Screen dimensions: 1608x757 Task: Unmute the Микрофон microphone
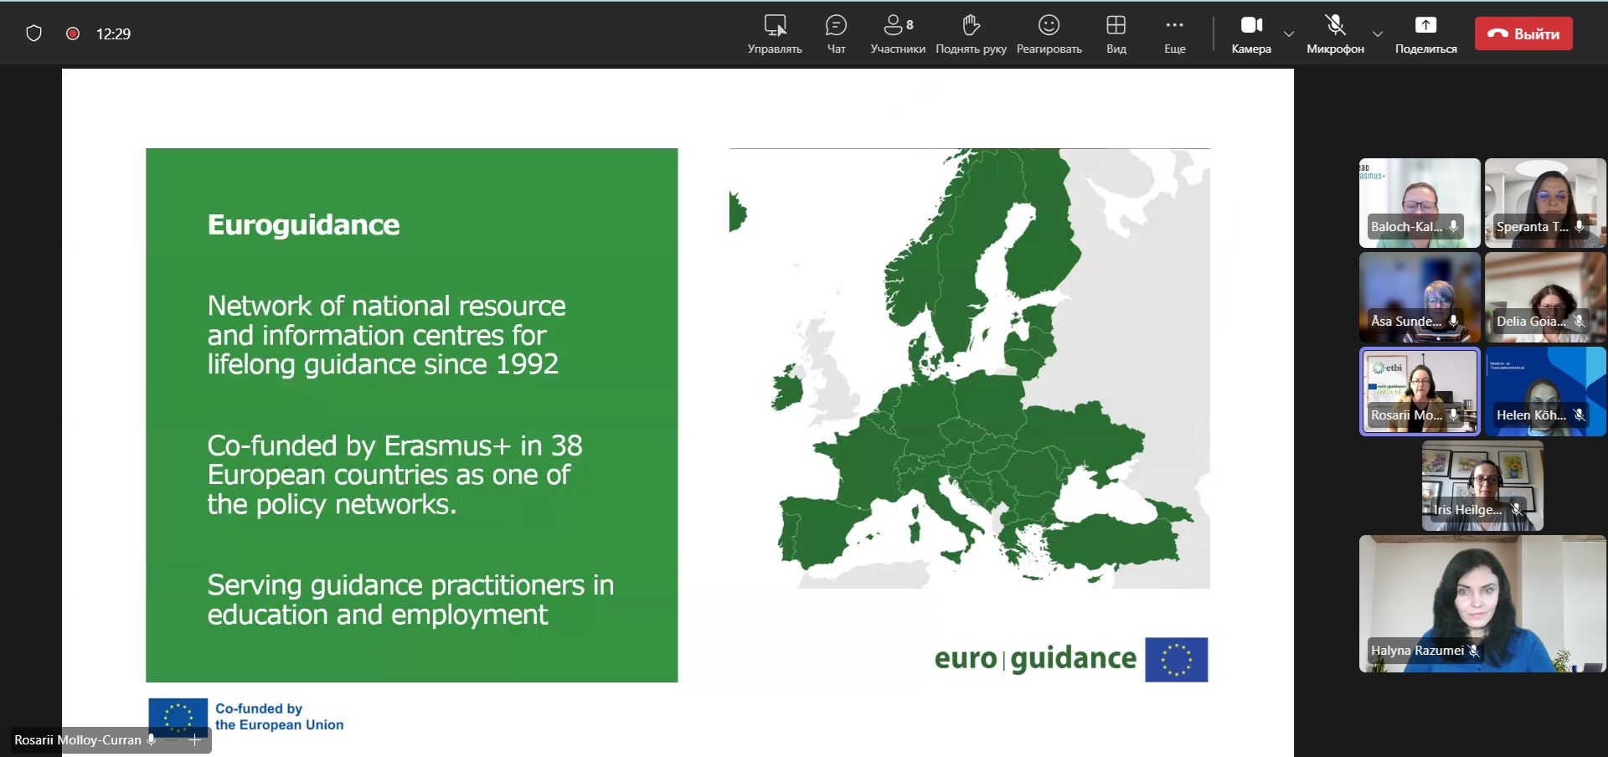point(1335,26)
